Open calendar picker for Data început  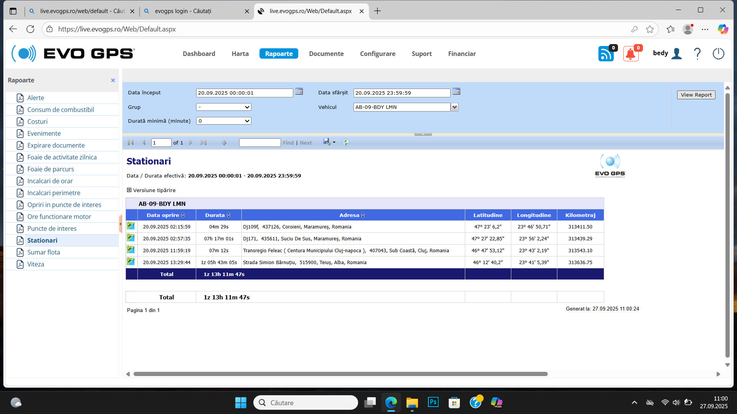coord(299,92)
